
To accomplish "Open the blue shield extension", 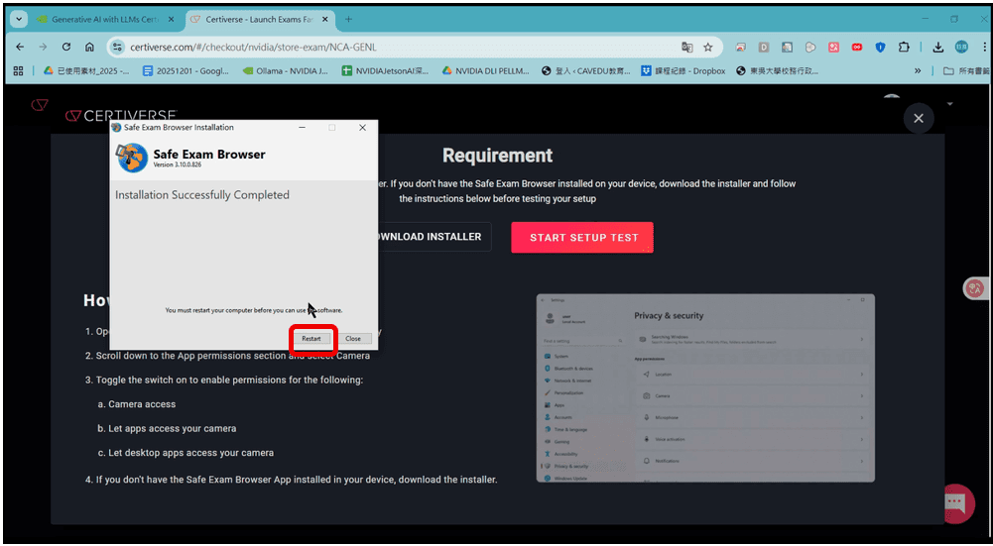I will tap(880, 47).
